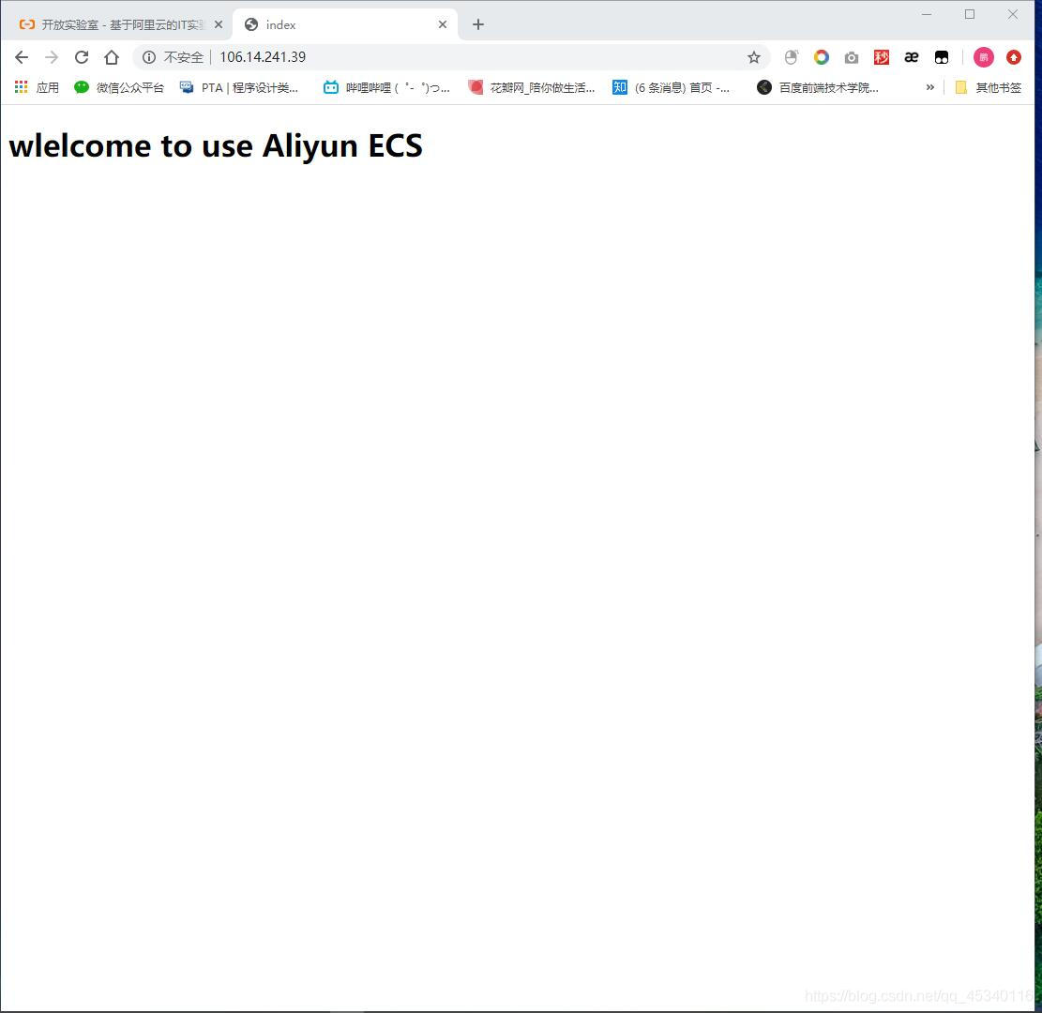Maximize the browser window

coord(970,14)
